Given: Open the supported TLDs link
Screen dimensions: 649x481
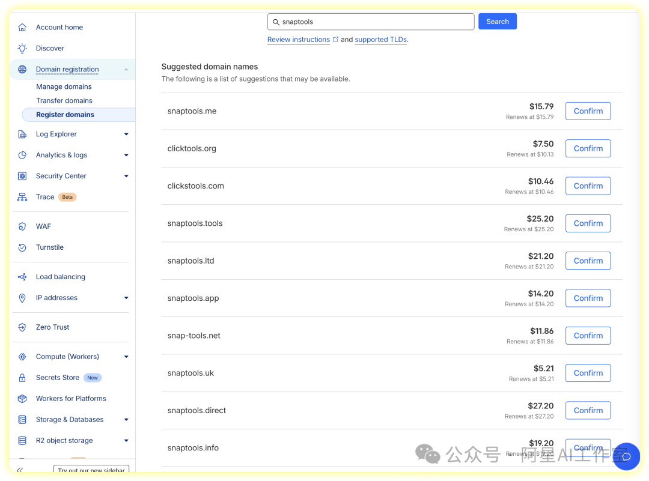Looking at the screenshot, I should point(380,40).
